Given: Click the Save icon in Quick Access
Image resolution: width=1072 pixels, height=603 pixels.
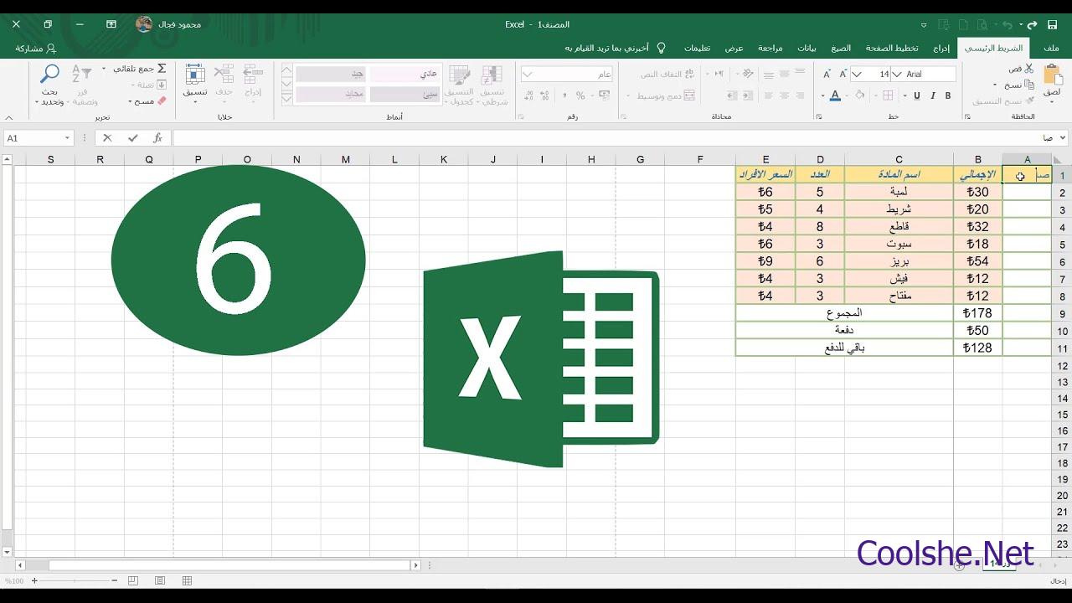Looking at the screenshot, I should tap(1054, 24).
